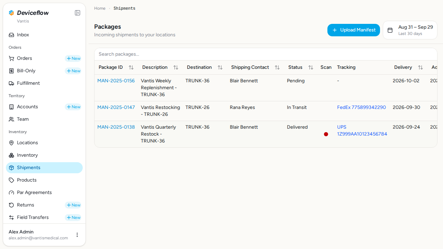Create new account via New badge

click(x=73, y=107)
